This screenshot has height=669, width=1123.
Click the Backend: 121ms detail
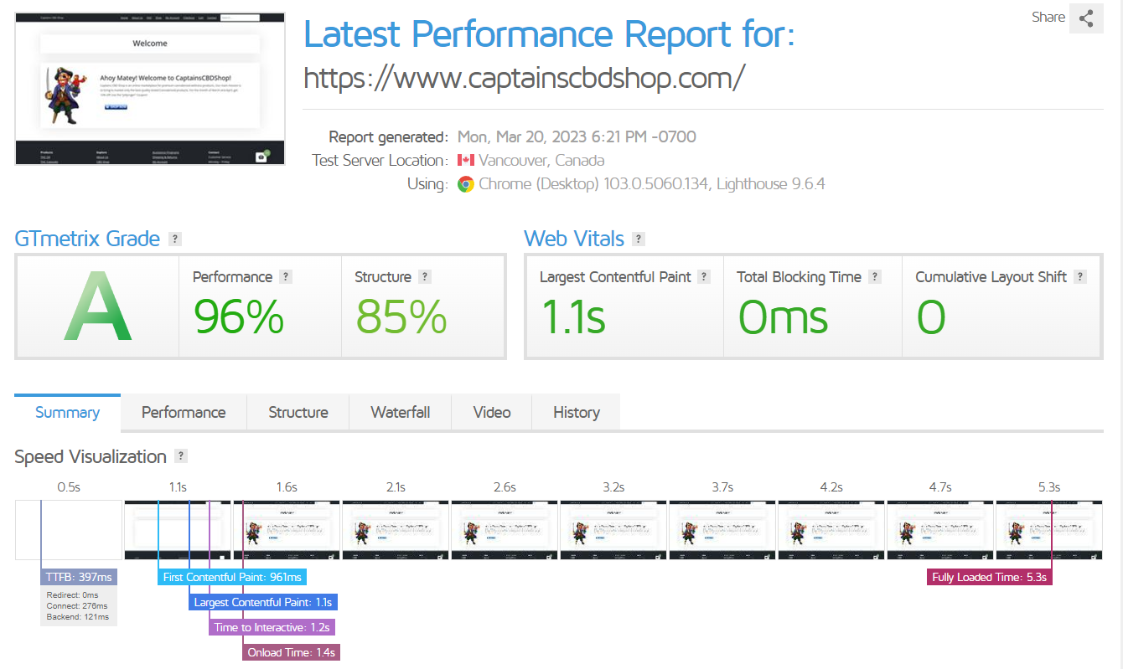pos(78,617)
